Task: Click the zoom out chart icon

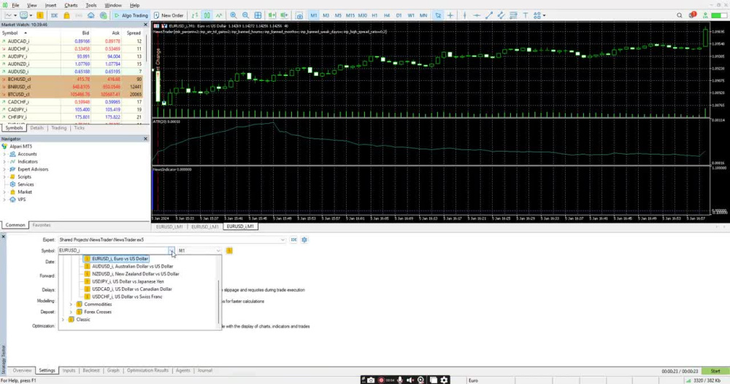Action: [245, 15]
